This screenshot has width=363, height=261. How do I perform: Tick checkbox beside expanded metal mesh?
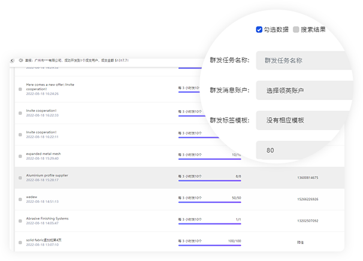click(x=20, y=156)
